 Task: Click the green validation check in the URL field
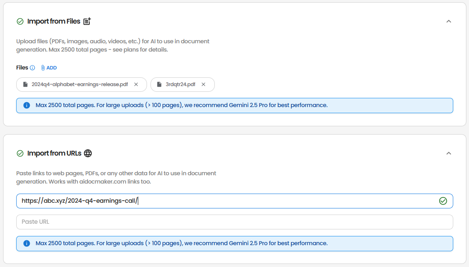443,201
